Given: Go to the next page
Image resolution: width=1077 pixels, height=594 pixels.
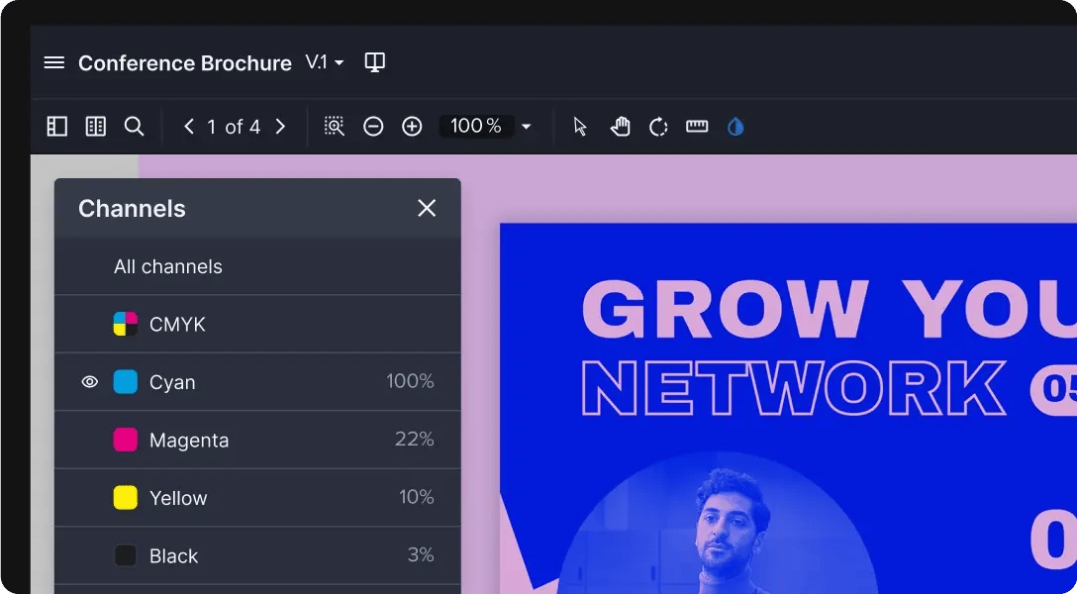Looking at the screenshot, I should point(280,127).
